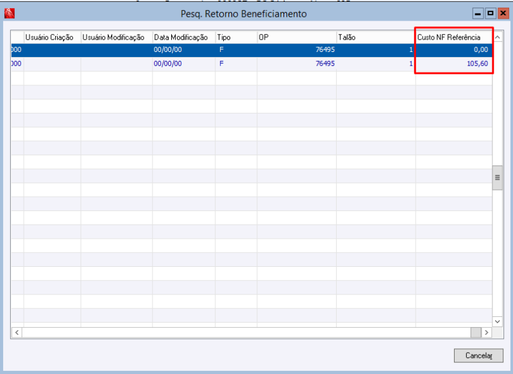Click the vertical scrollbar up arrow
513x374 pixels.
coord(498,37)
